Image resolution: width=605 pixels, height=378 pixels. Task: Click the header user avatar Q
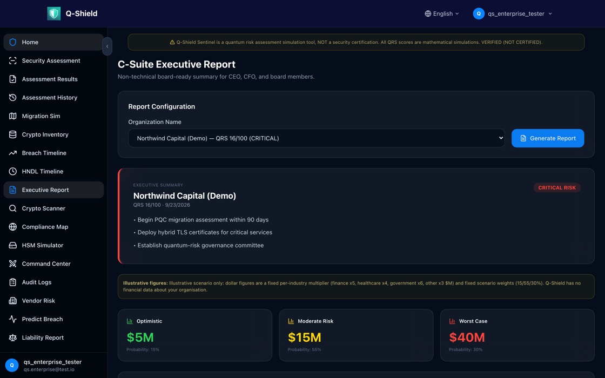click(x=479, y=13)
